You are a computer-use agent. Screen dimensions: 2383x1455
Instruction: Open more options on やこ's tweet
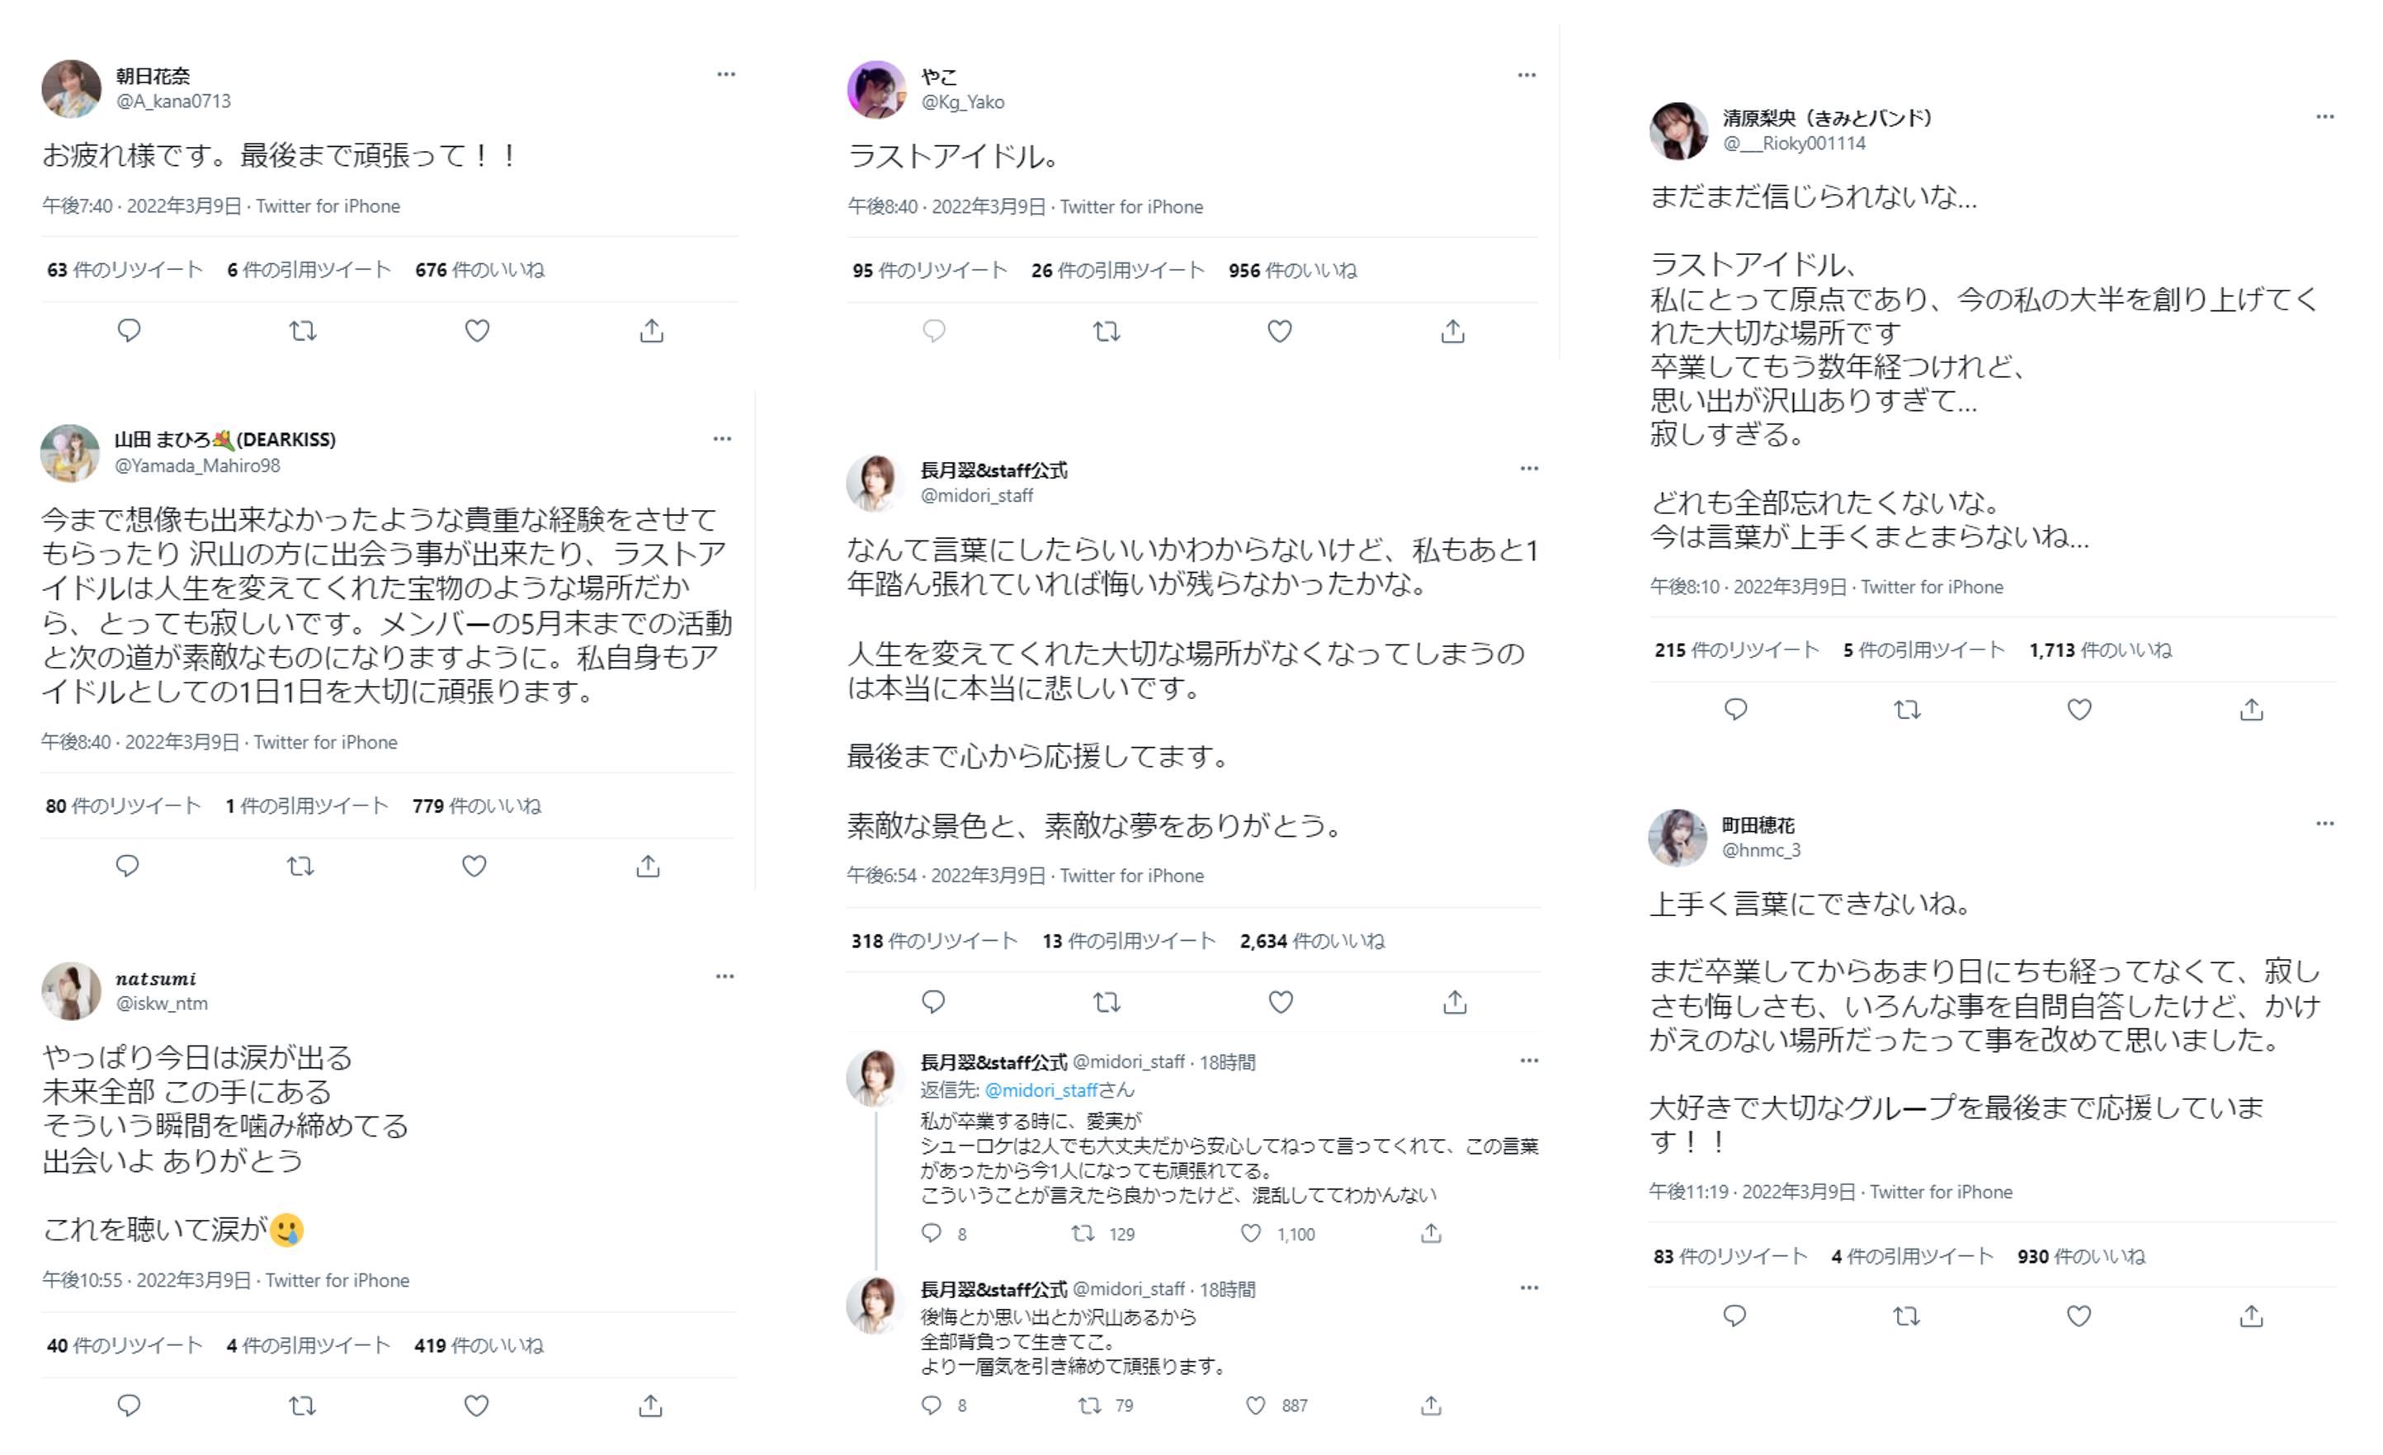click(x=1527, y=74)
